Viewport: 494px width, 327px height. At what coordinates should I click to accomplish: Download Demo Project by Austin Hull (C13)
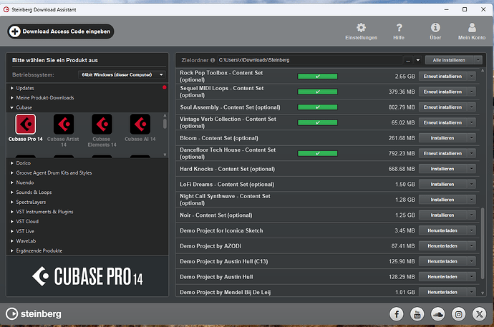coord(442,261)
